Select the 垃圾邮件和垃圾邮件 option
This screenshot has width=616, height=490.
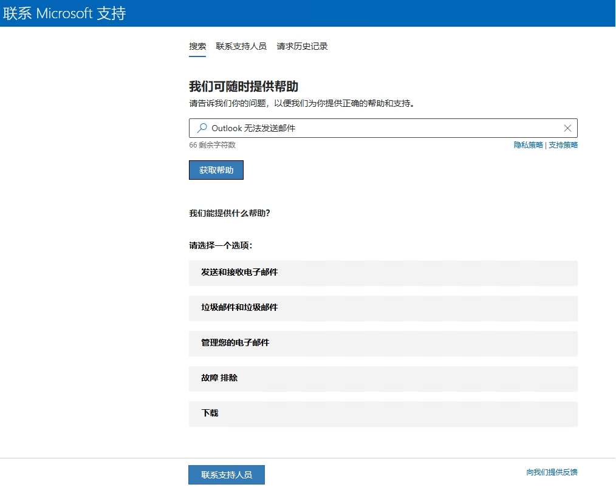pyautogui.click(x=383, y=308)
